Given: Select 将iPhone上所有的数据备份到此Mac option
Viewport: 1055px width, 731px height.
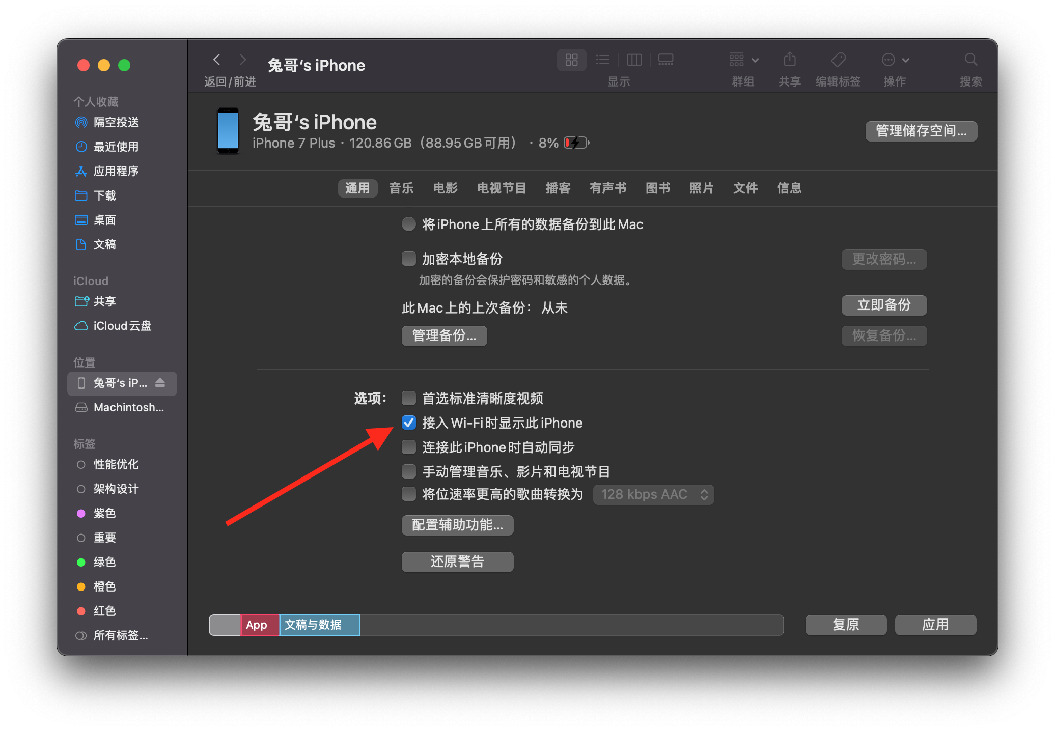Looking at the screenshot, I should coord(409,224).
